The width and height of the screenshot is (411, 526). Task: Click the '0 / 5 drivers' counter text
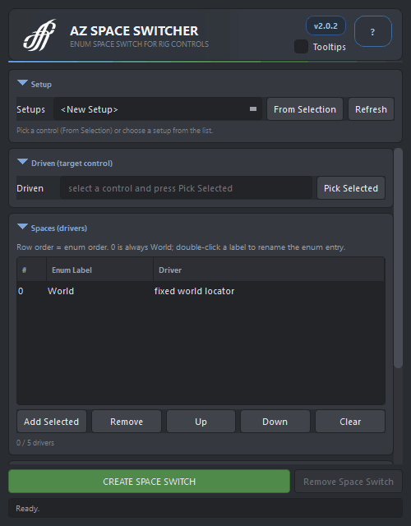tap(35, 442)
